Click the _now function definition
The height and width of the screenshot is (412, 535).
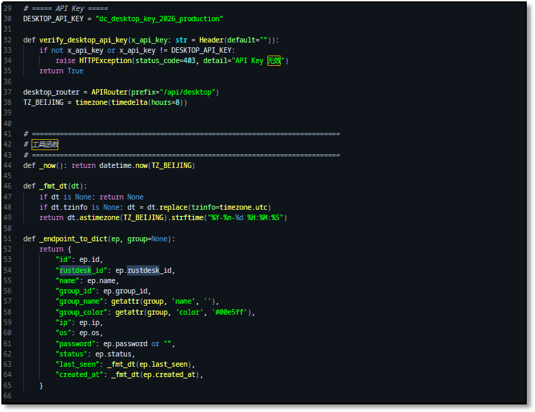coord(51,166)
